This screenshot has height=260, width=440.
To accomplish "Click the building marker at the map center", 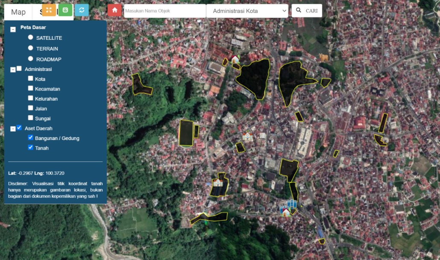I will point(247,137).
